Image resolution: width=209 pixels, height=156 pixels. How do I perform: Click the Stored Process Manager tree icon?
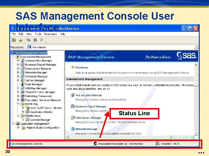[x=23, y=92]
